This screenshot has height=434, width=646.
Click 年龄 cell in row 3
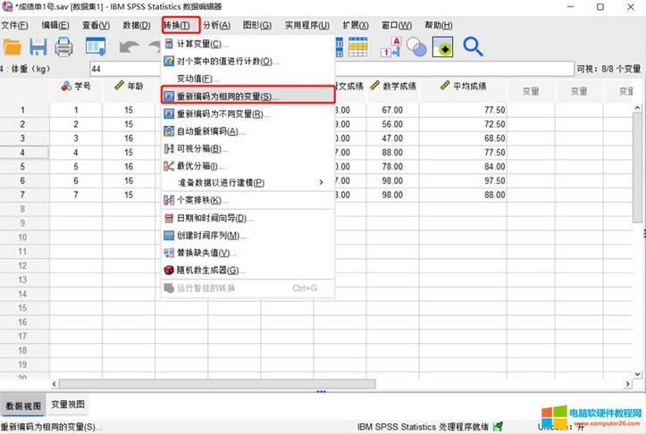pyautogui.click(x=129, y=138)
